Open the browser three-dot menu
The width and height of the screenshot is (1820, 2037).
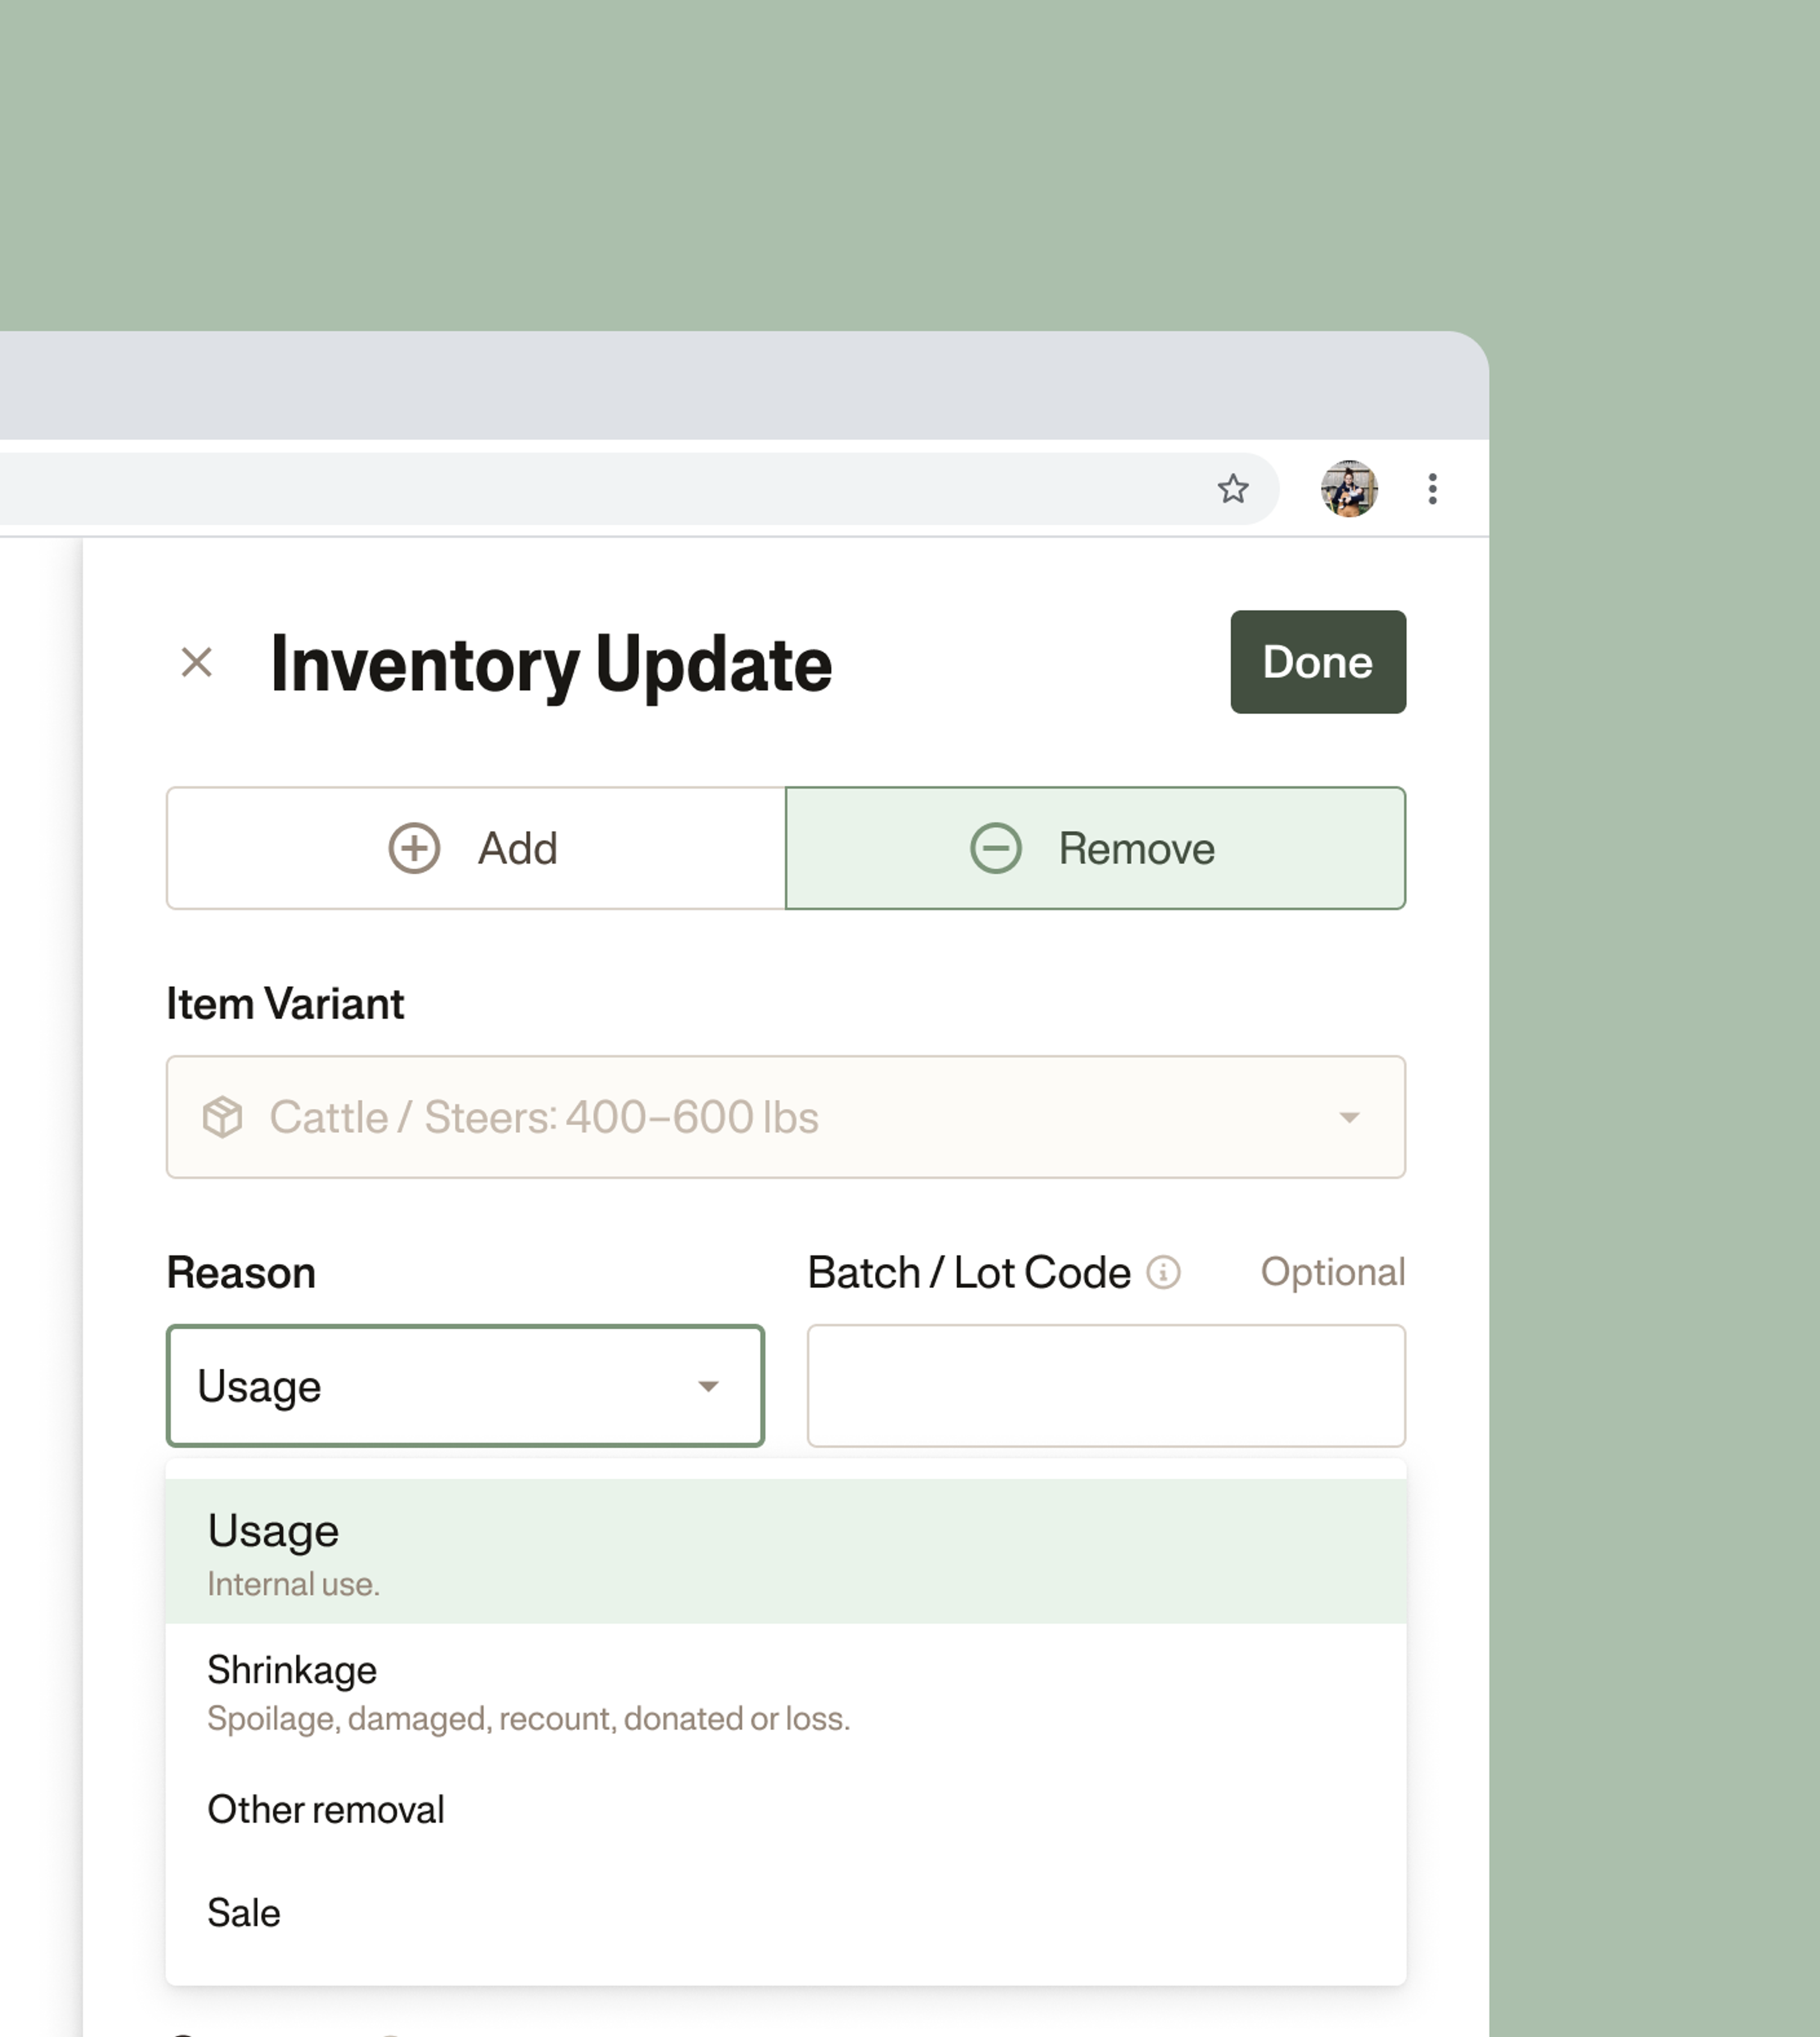(x=1432, y=489)
